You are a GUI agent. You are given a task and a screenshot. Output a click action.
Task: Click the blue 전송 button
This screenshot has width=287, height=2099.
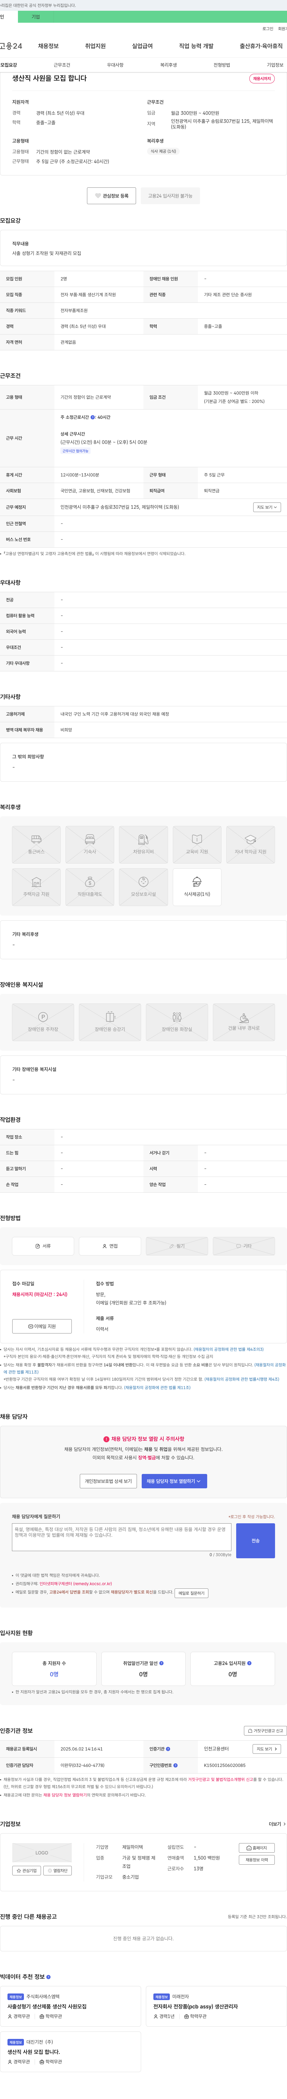(255, 1541)
